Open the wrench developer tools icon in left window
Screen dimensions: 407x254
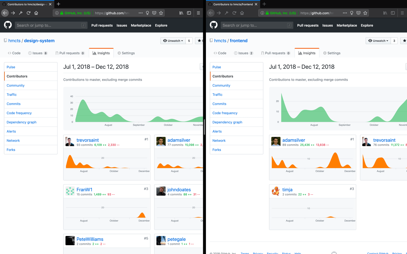point(21,13)
